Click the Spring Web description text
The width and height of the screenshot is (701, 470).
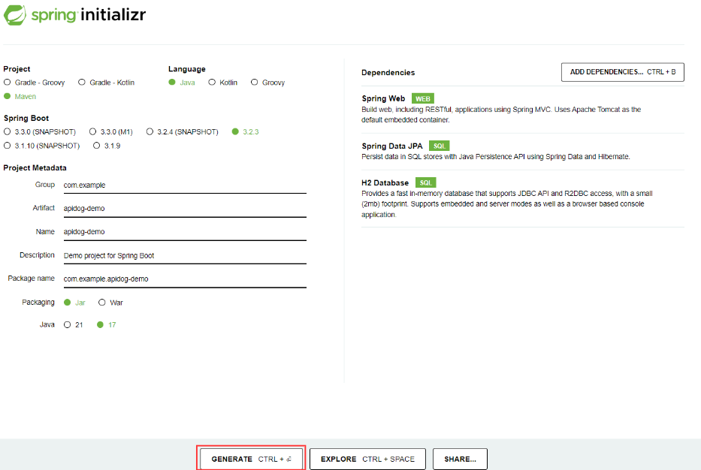click(x=501, y=114)
